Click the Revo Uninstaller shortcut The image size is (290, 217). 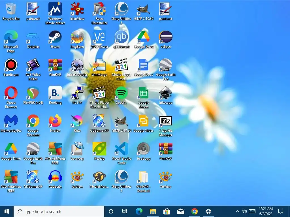click(99, 14)
